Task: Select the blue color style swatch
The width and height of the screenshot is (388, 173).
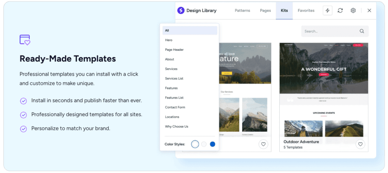Action: pos(213,144)
